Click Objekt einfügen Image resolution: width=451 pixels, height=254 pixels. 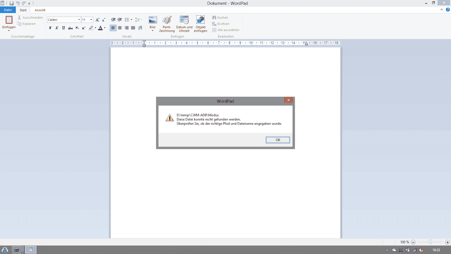pyautogui.click(x=201, y=24)
